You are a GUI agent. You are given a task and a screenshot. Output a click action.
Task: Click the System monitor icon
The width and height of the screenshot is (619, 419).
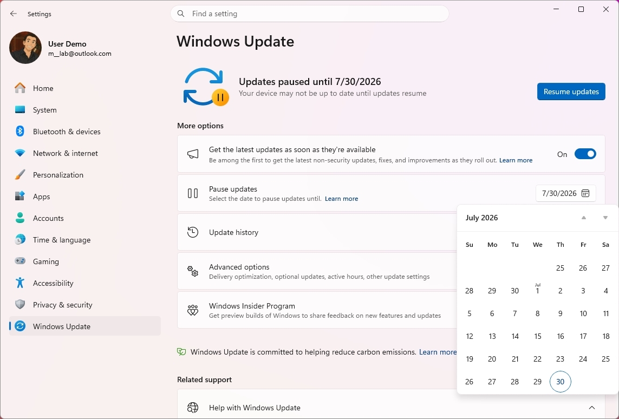pyautogui.click(x=20, y=110)
